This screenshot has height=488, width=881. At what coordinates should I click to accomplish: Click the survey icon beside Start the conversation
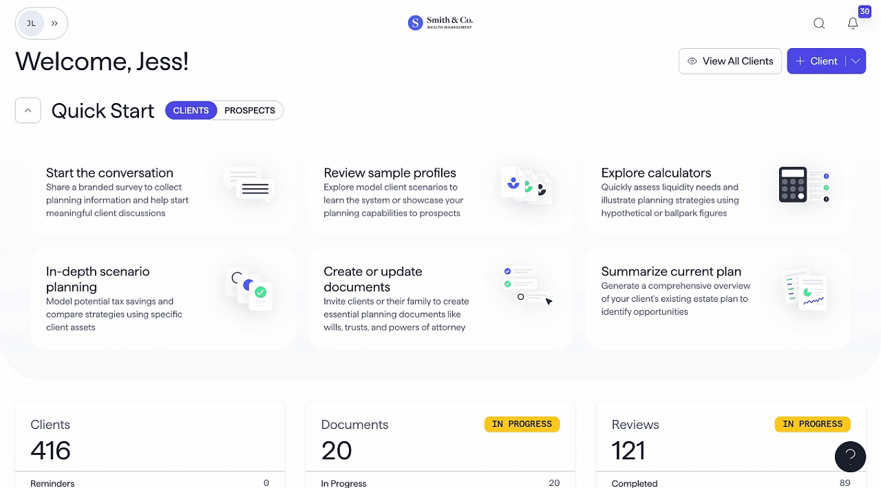[248, 184]
